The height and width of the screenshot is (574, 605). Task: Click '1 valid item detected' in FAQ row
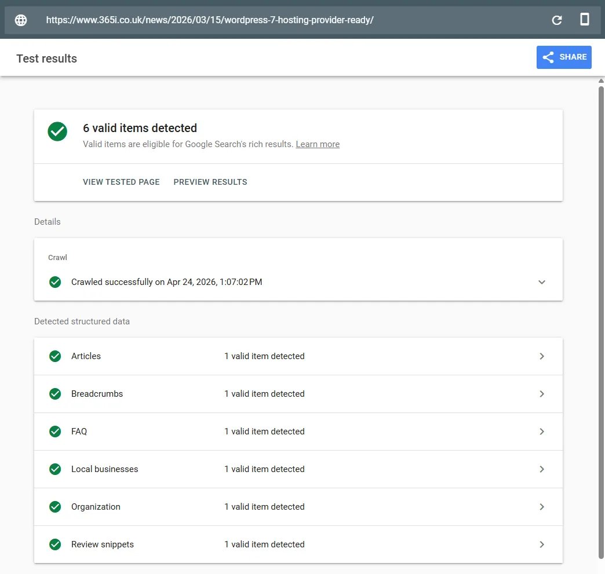coord(264,432)
